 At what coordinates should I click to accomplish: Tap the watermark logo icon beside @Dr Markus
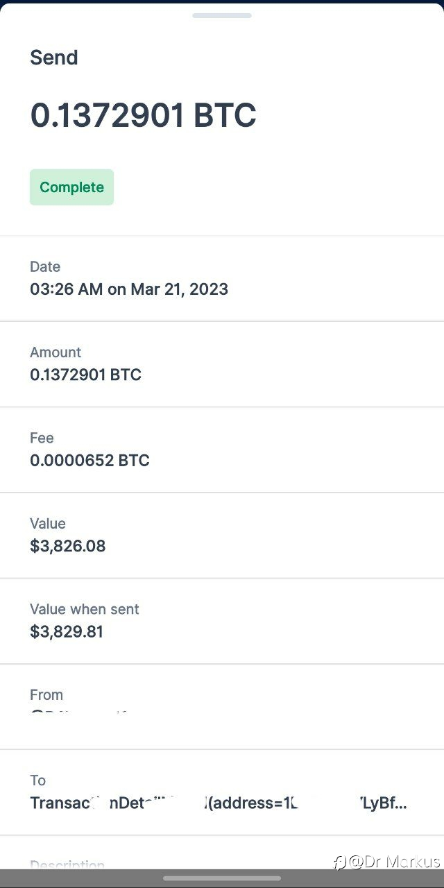[339, 862]
